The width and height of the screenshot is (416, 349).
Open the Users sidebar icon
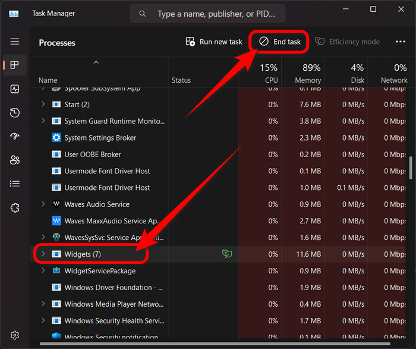click(15, 160)
